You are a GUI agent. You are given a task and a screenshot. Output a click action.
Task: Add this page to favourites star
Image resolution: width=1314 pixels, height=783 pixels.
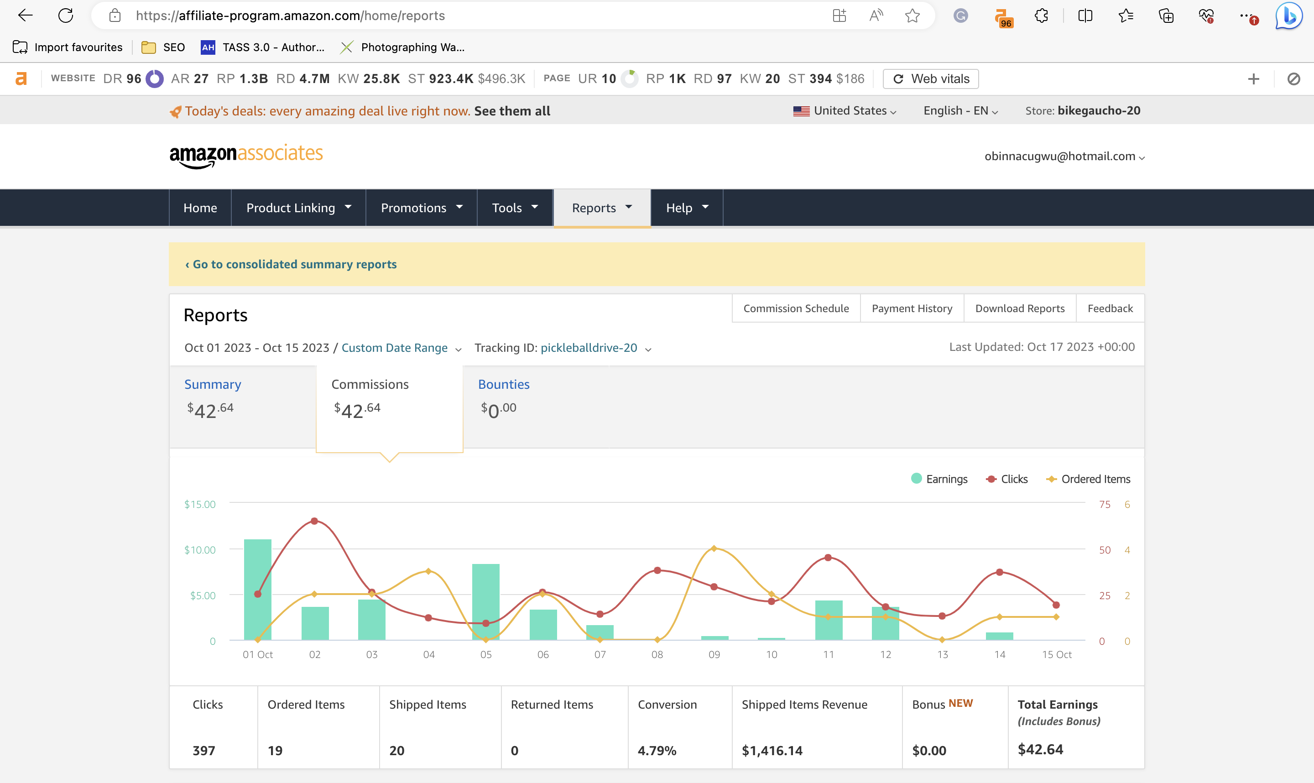tap(912, 16)
